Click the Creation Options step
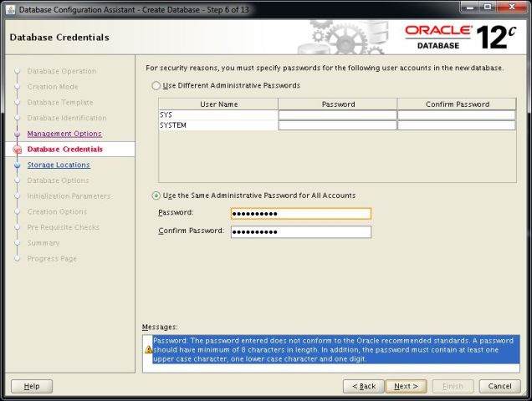The image size is (532, 401). pyautogui.click(x=57, y=212)
